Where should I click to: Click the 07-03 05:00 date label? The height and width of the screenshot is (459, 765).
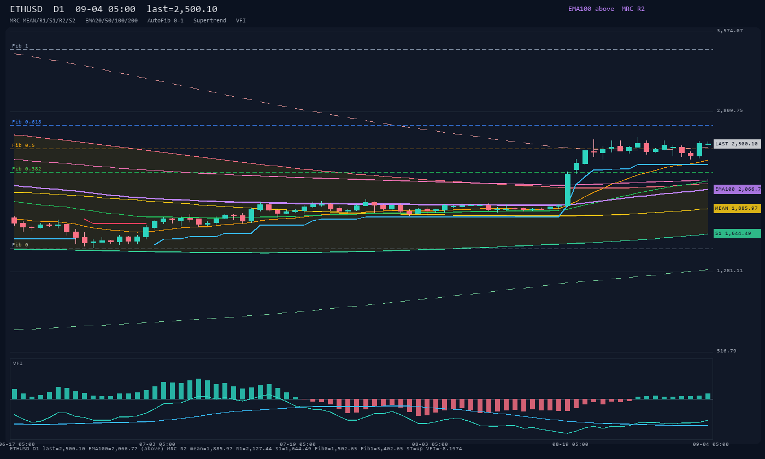[x=157, y=444]
